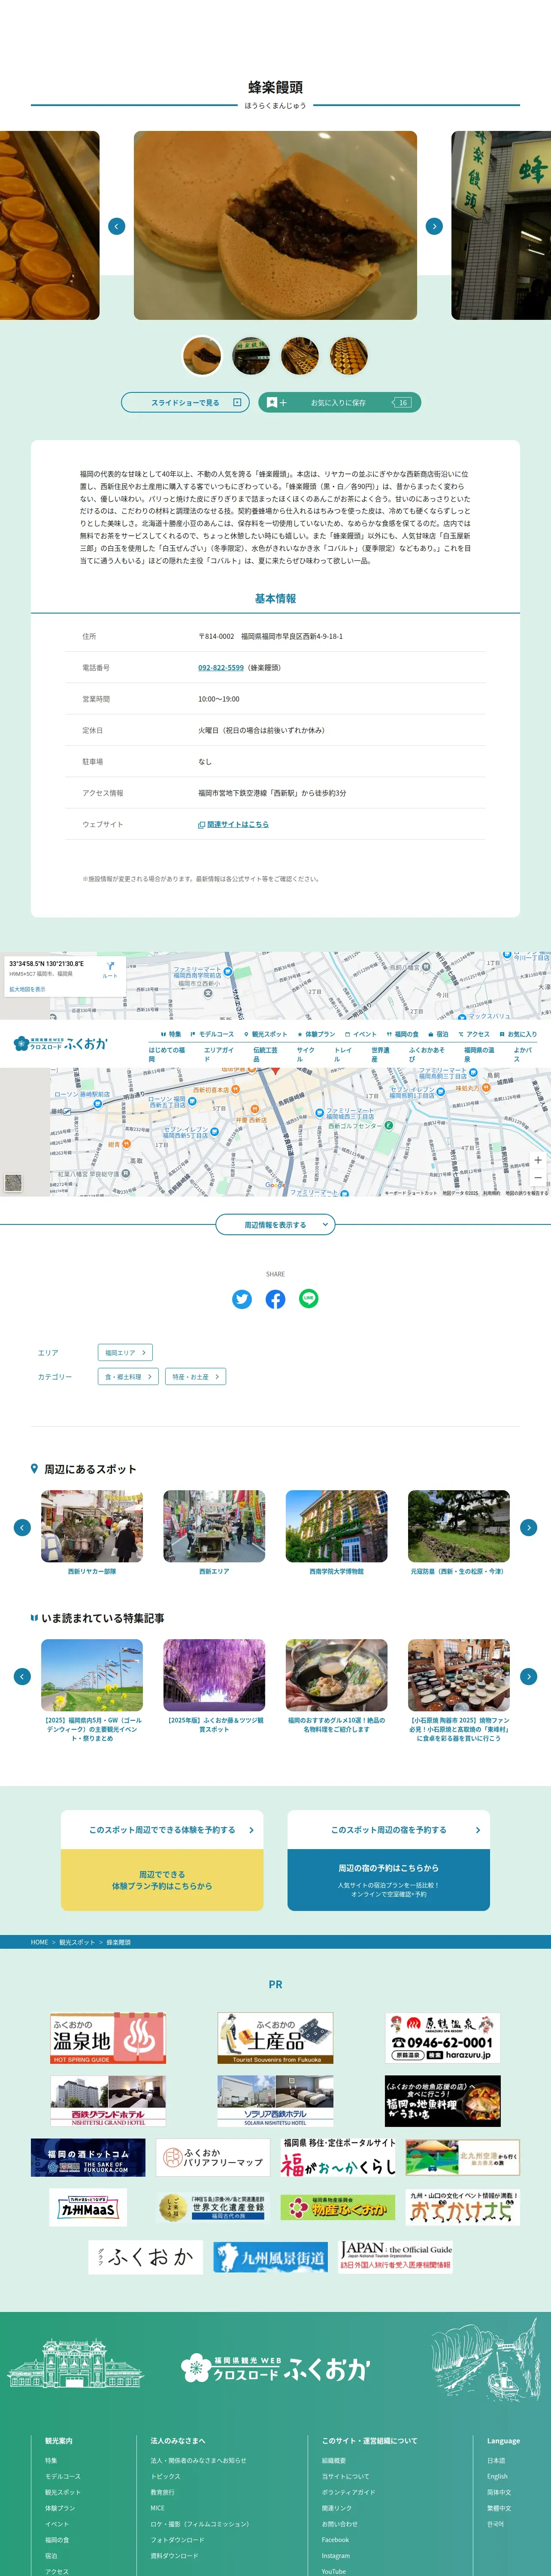Click the Twitter share icon

[242, 1299]
